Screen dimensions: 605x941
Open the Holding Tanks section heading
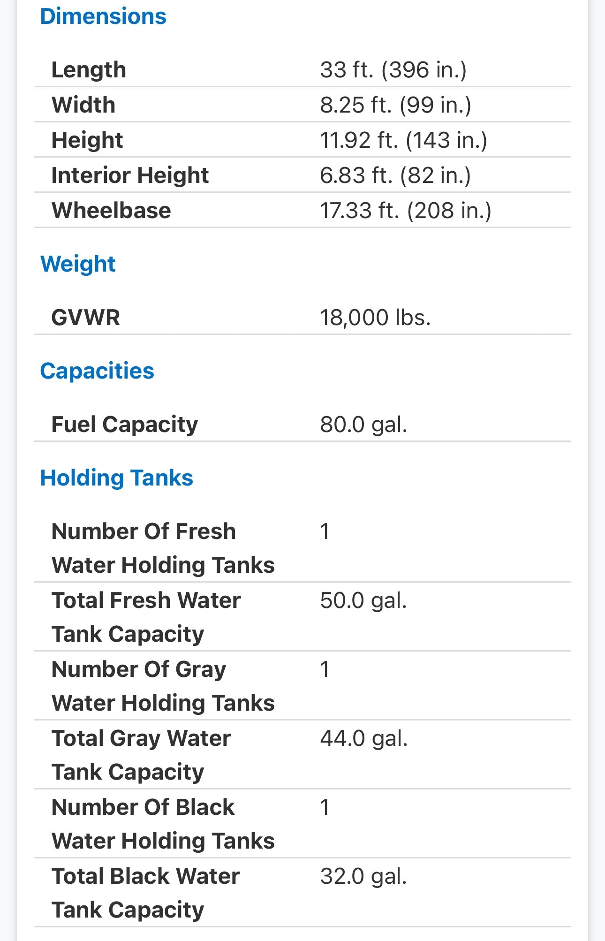tap(117, 478)
